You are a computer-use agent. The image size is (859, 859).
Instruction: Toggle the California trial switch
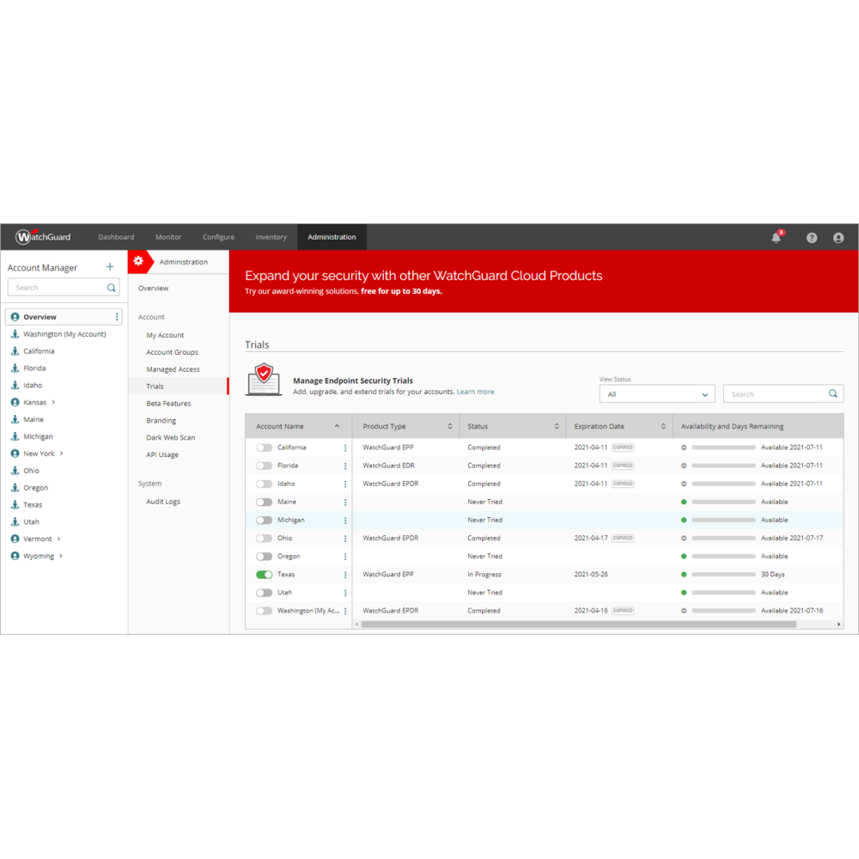(264, 448)
